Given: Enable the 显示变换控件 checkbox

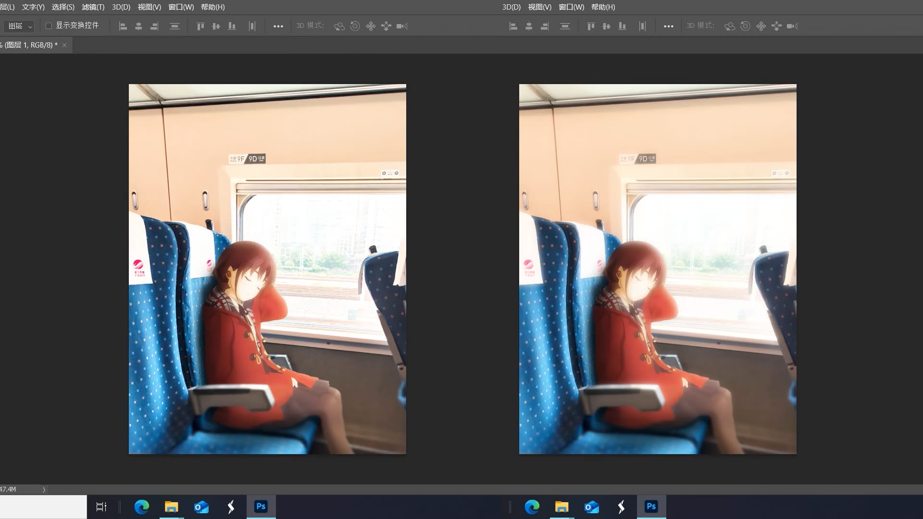Looking at the screenshot, I should 49,25.
